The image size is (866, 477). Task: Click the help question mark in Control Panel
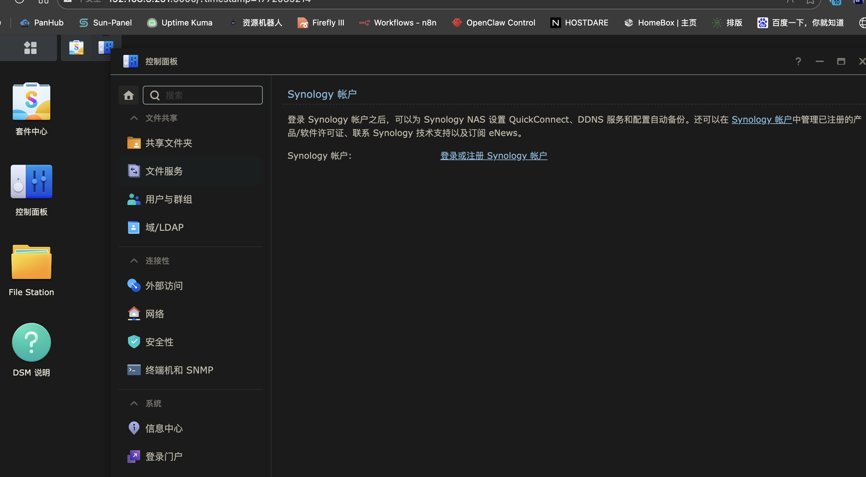[x=798, y=62]
